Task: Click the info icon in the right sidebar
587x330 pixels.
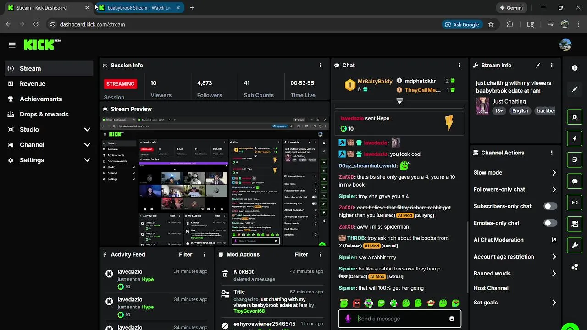Action: [575, 68]
